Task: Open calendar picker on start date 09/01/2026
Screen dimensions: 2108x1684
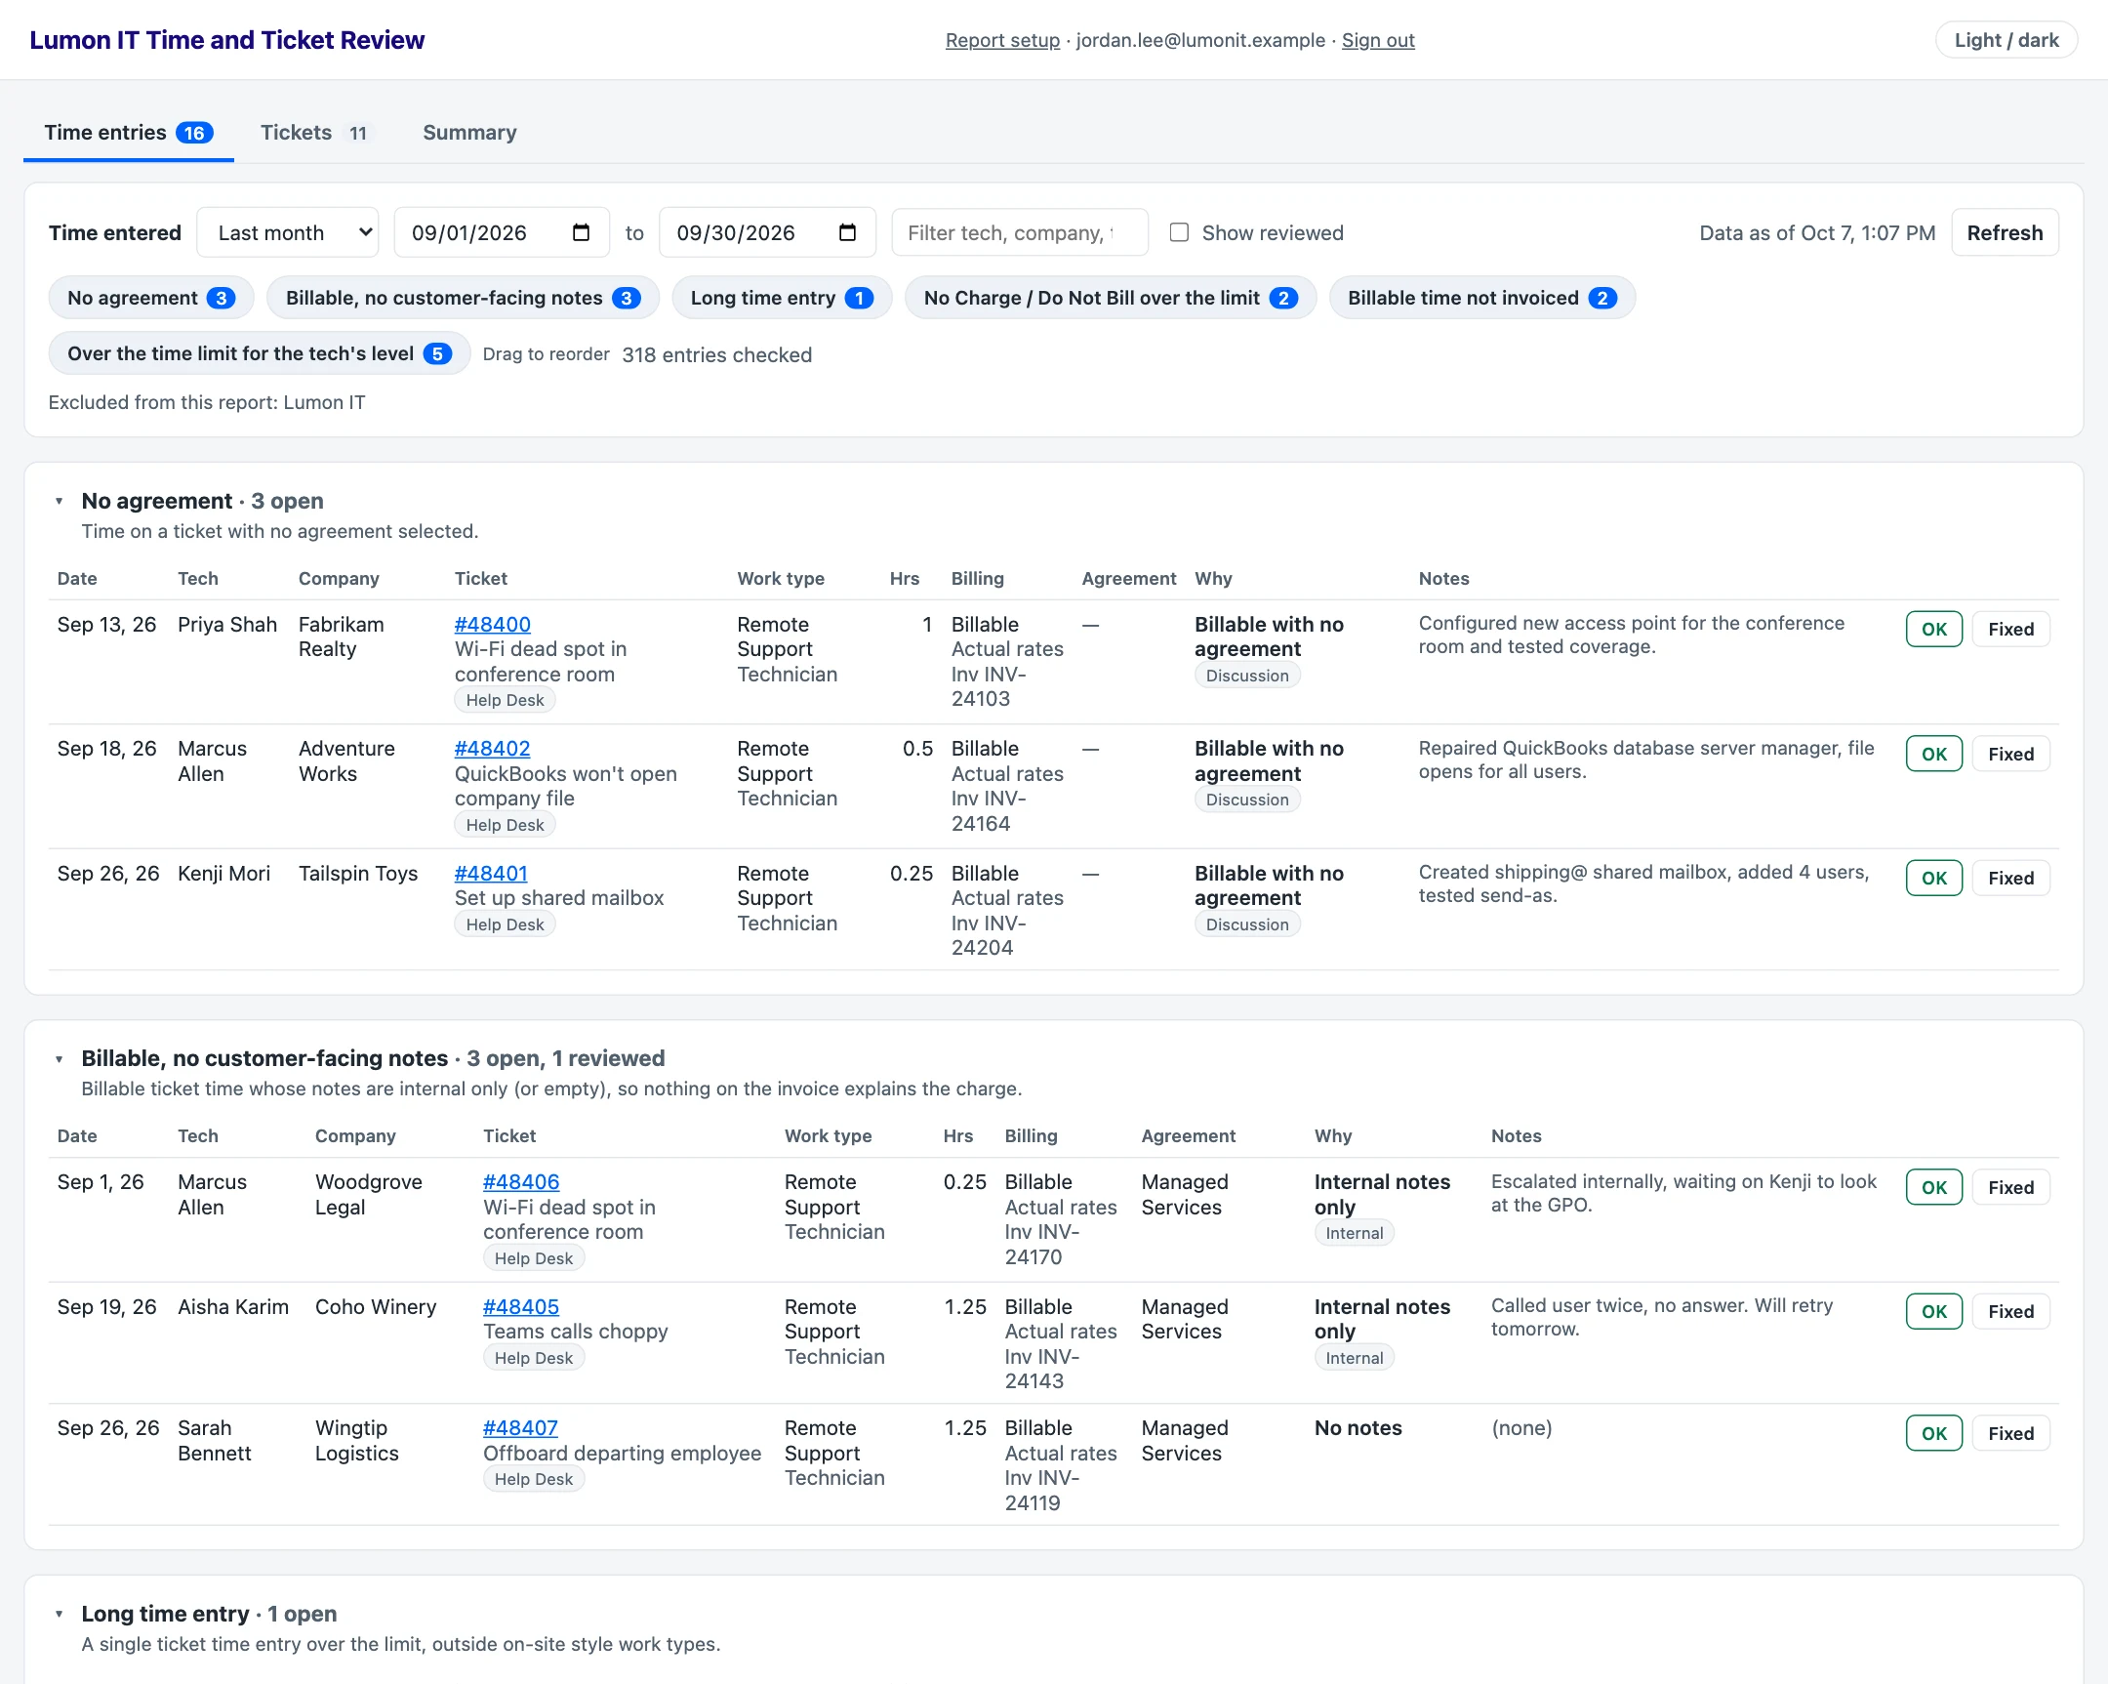Action: click(x=581, y=232)
